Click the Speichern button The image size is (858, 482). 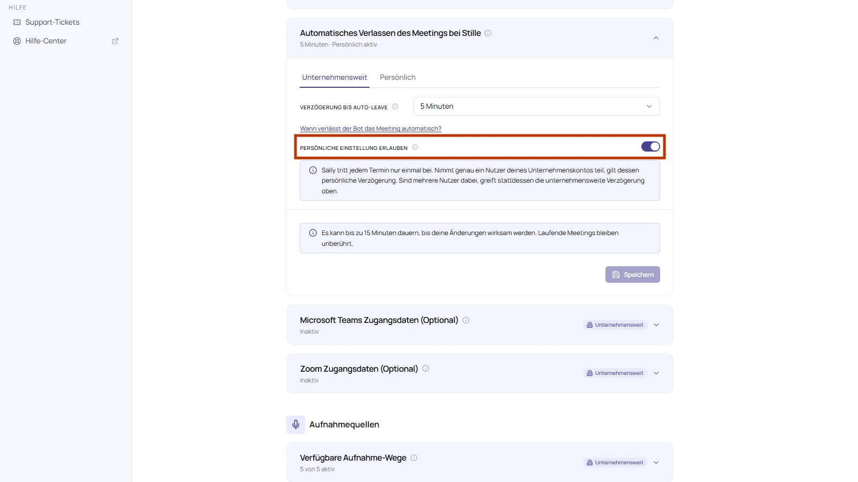(633, 275)
